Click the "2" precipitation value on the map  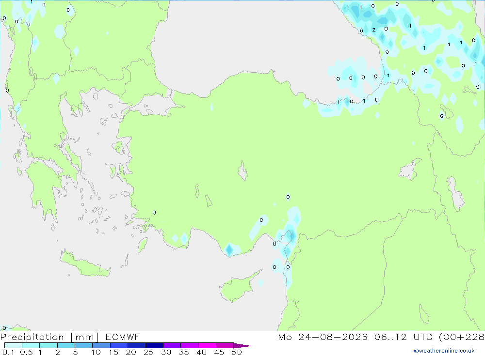click(373, 30)
